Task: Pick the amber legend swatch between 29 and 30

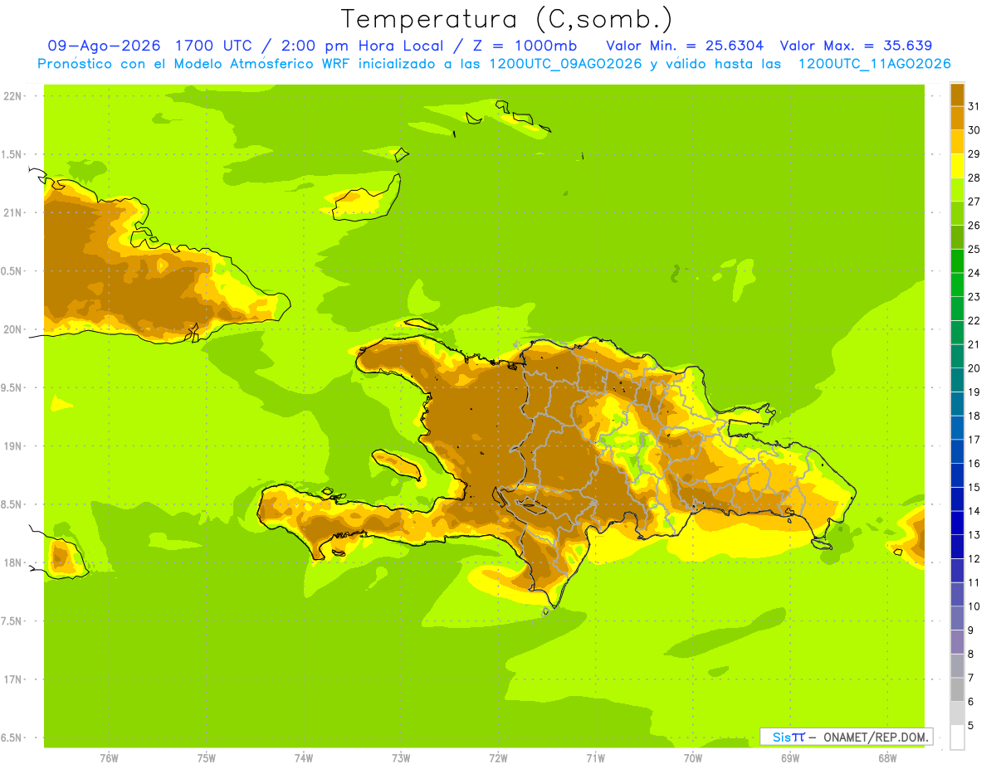Action: (957, 142)
